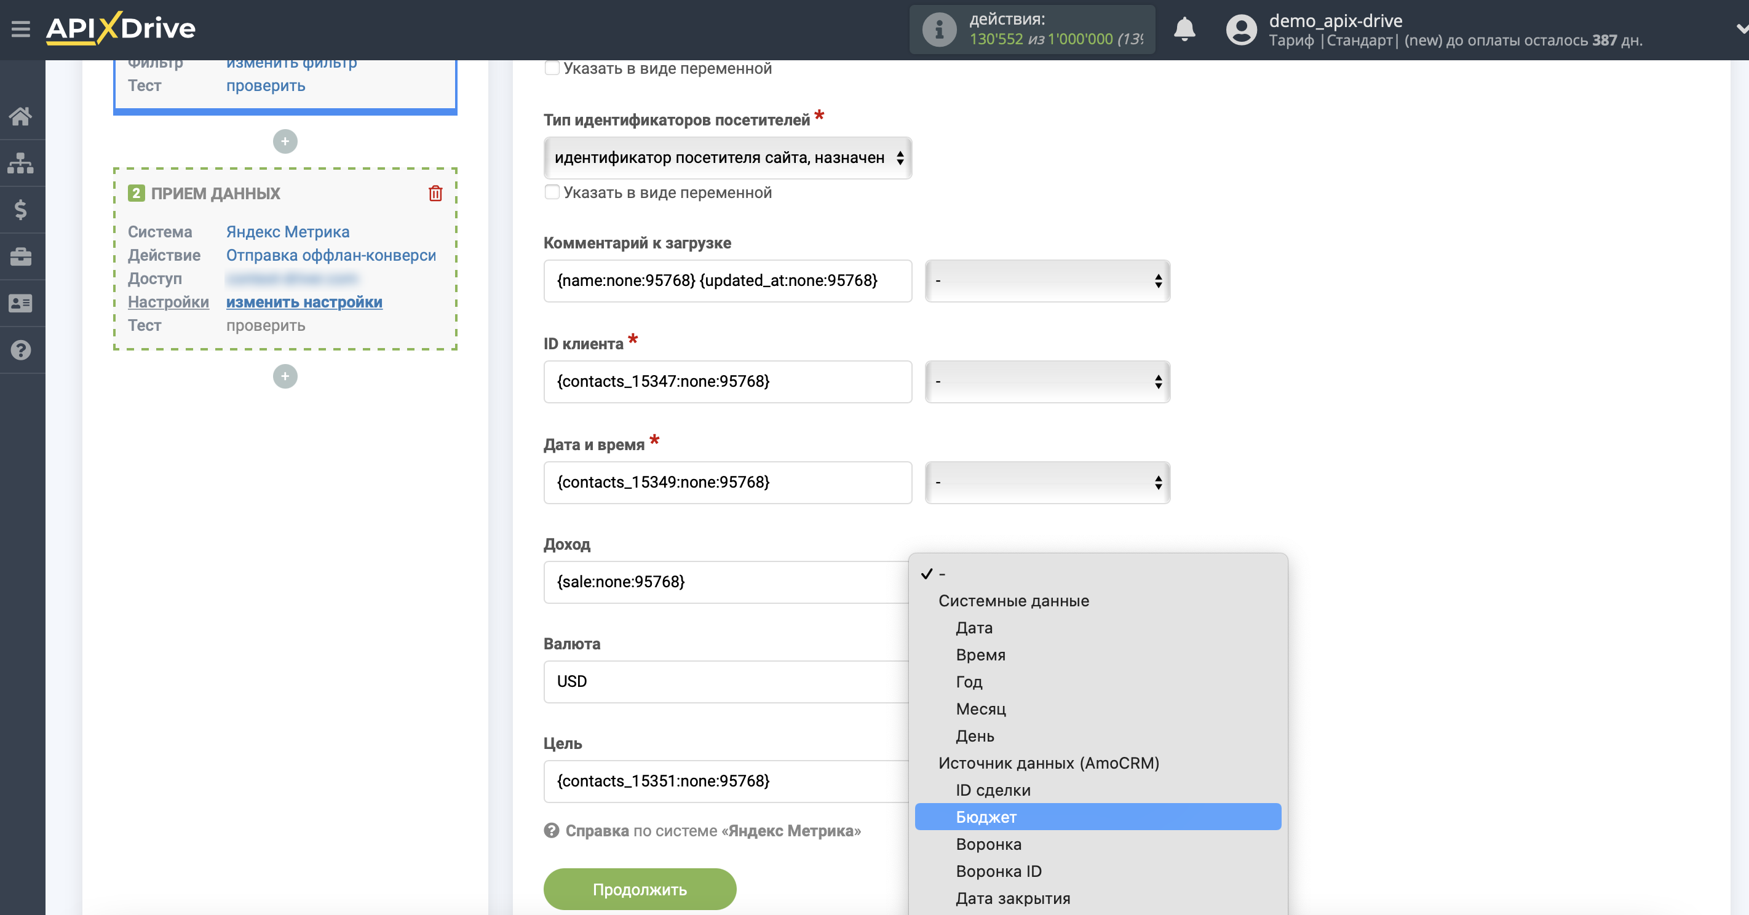This screenshot has width=1749, height=915.
Task: Click blurred access account link
Action: tap(292, 279)
